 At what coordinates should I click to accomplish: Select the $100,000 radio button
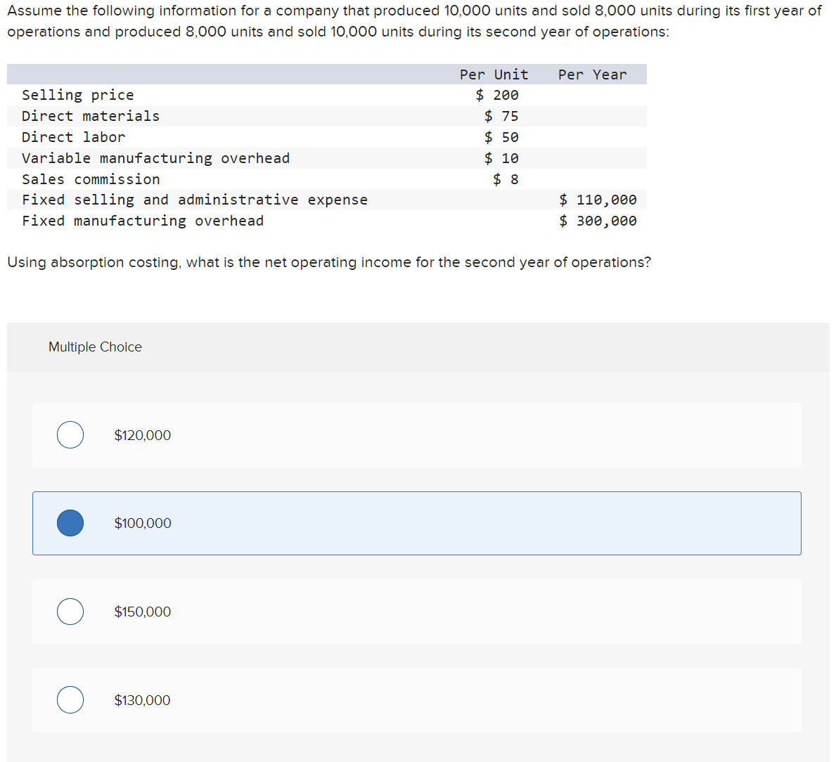coord(70,523)
